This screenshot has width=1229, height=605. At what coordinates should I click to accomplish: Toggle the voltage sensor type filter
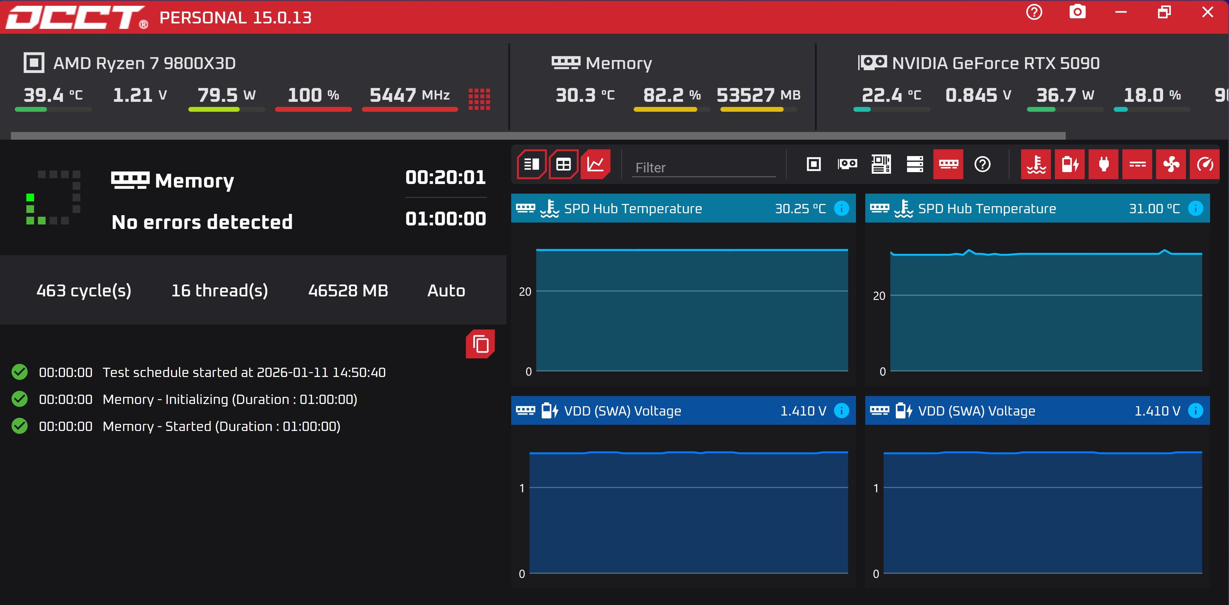(x=1070, y=164)
